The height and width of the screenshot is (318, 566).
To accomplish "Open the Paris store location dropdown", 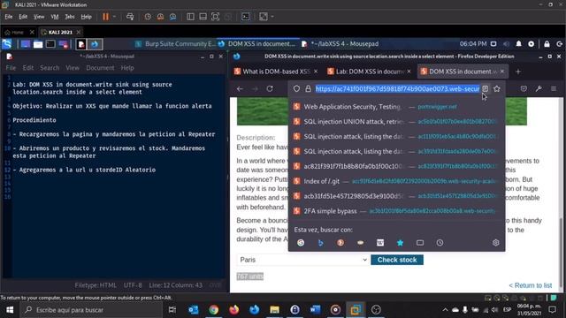I will [302, 260].
